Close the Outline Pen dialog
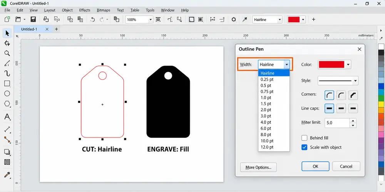Image resolution: width=385 pixels, height=192 pixels. 360,49
